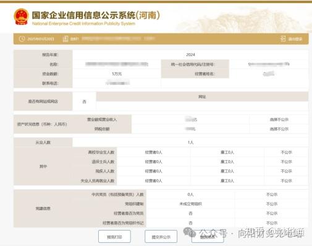Click 否 in the 经营者是否为党员 row
This screenshot has width=312, height=246.
pyautogui.click(x=190, y=213)
